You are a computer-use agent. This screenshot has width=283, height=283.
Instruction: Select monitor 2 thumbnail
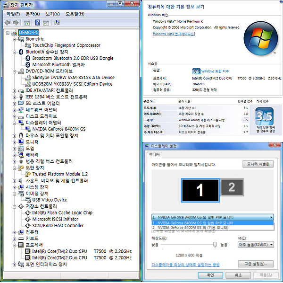point(232,187)
